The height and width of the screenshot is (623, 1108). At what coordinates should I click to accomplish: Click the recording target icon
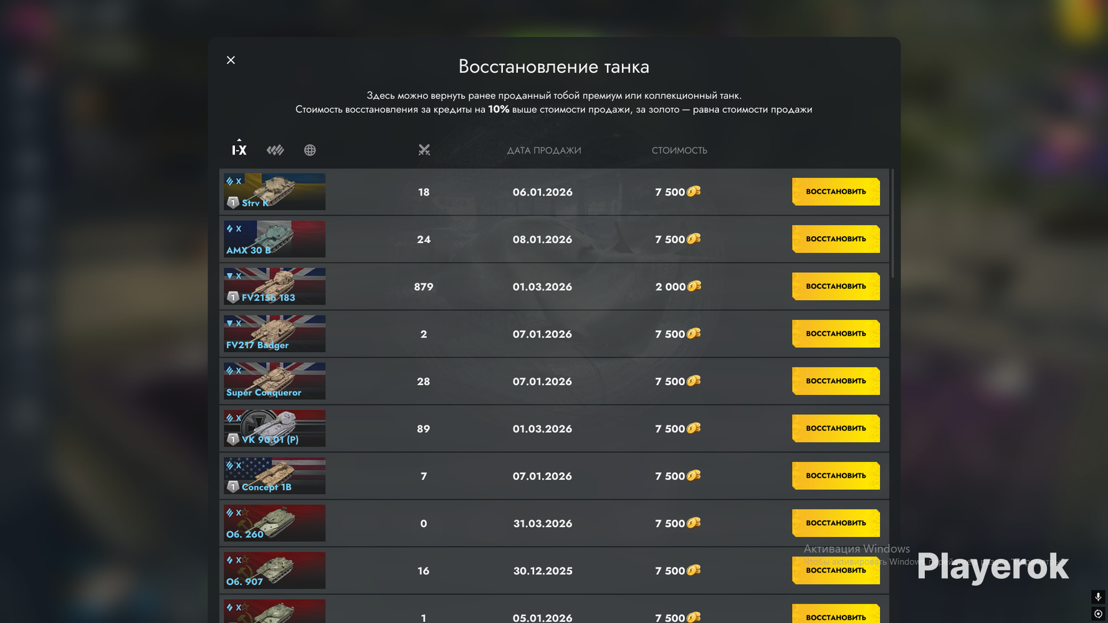click(1098, 614)
